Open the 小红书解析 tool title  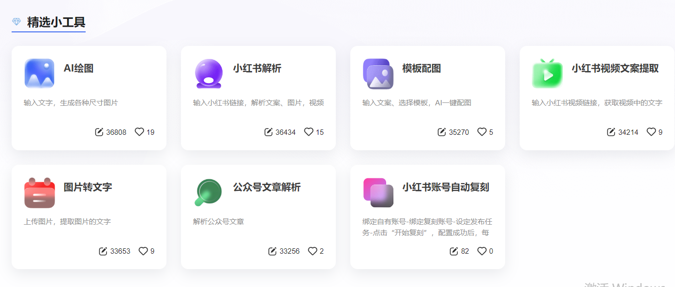coord(257,68)
